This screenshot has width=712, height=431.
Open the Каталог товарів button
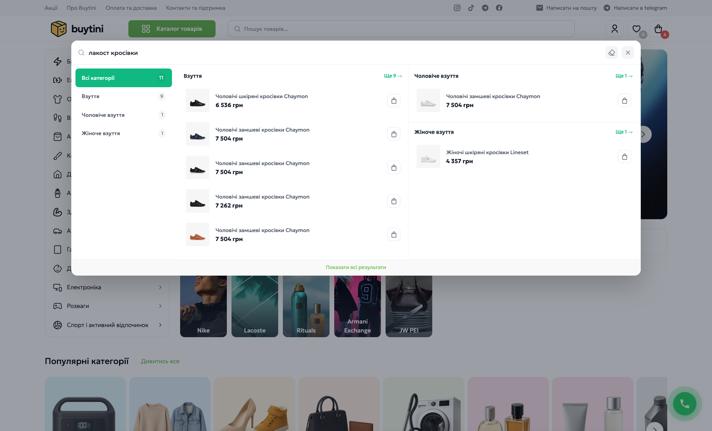pos(172,29)
